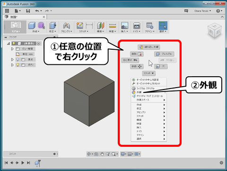Click the Look At icon in the navigation bar
The width and height of the screenshot is (227, 171).
(96, 154)
